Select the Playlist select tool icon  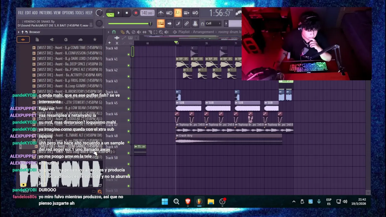click(x=155, y=32)
